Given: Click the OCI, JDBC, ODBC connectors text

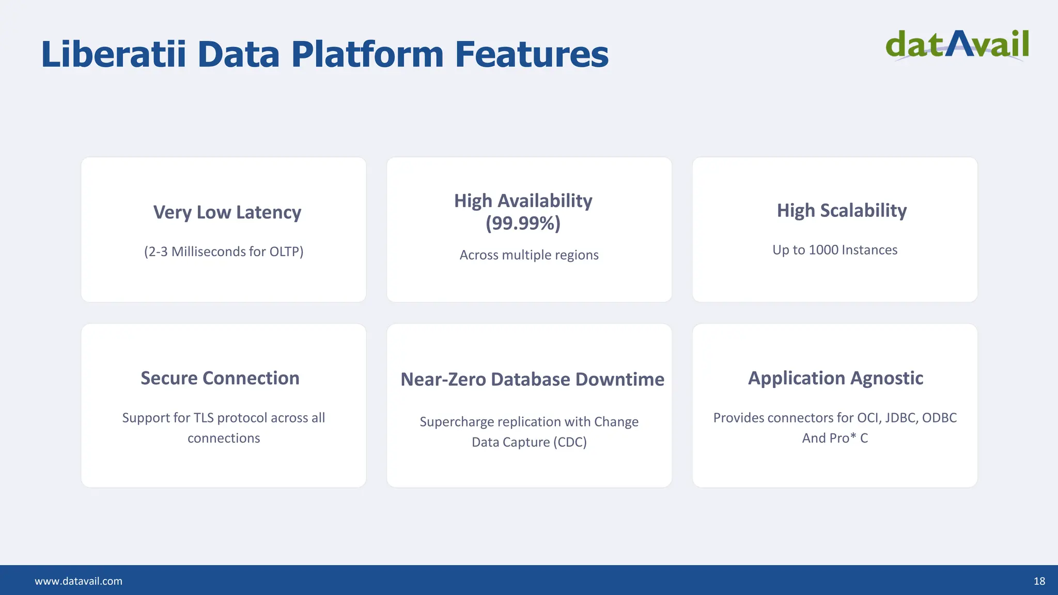Looking at the screenshot, I should pos(835,417).
